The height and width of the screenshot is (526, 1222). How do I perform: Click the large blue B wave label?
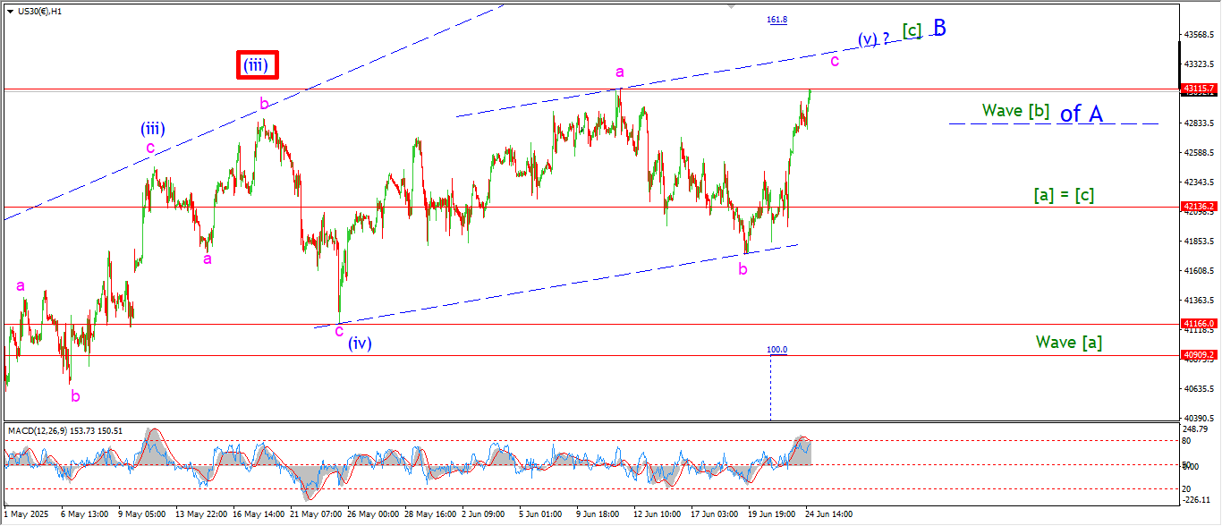tap(939, 28)
